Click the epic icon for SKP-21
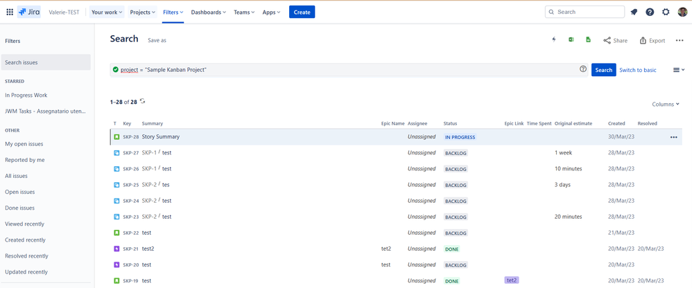The image size is (692, 288). pos(116,249)
